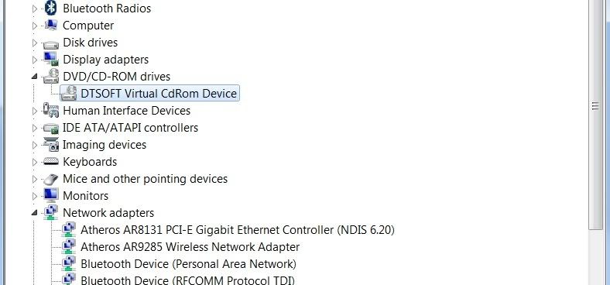This screenshot has width=610, height=285.
Task: Expand the Disk drives node
Action: tap(35, 43)
